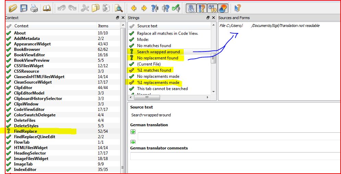Click the Copy icon in toolbar
Viewport: 341px width, 174px height.
tap(96, 9)
